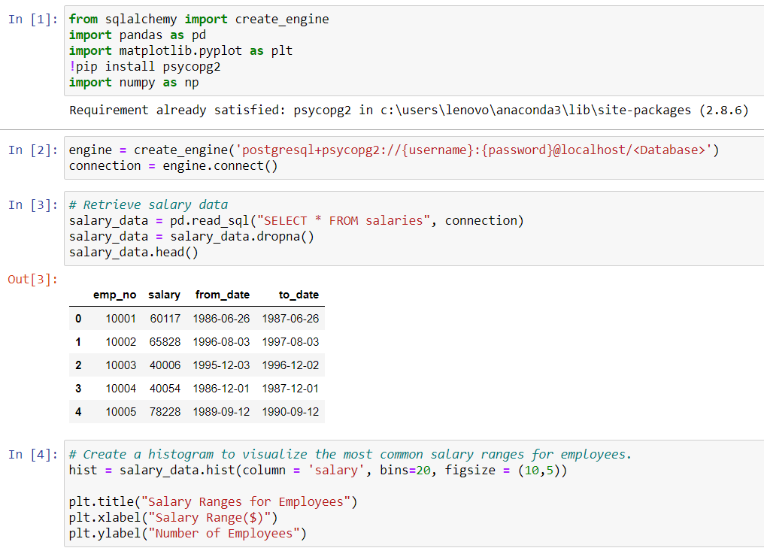764x551 pixels.
Task: Click the salary cell '60117'
Action: (x=165, y=319)
